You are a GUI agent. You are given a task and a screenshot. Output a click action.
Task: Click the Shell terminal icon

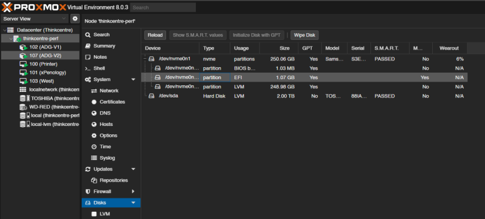(88, 68)
